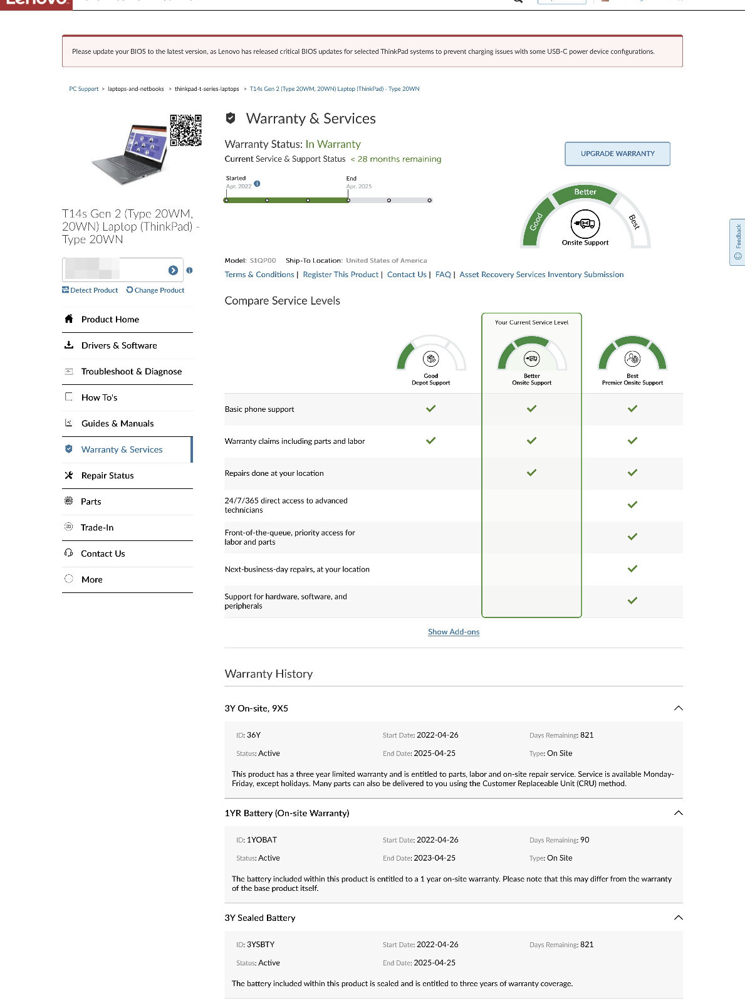The width and height of the screenshot is (745, 1003).
Task: Go to laptops-and-netbooks in the breadcrumb
Action: click(x=136, y=89)
